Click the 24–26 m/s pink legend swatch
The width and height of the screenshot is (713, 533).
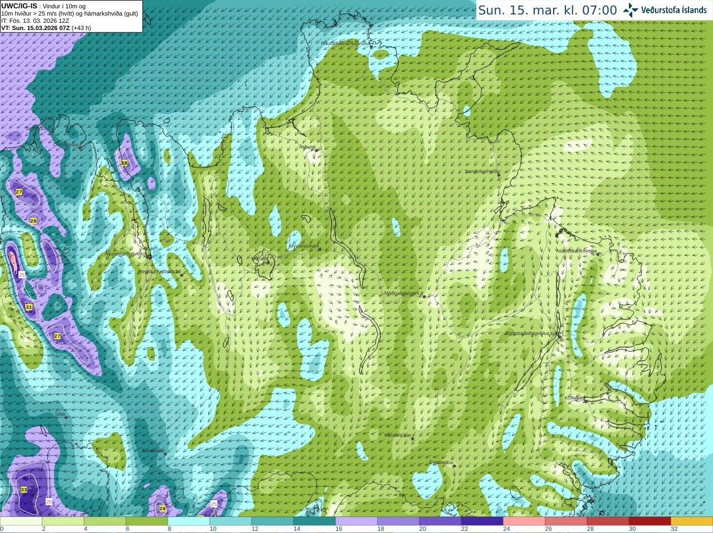coord(524,521)
